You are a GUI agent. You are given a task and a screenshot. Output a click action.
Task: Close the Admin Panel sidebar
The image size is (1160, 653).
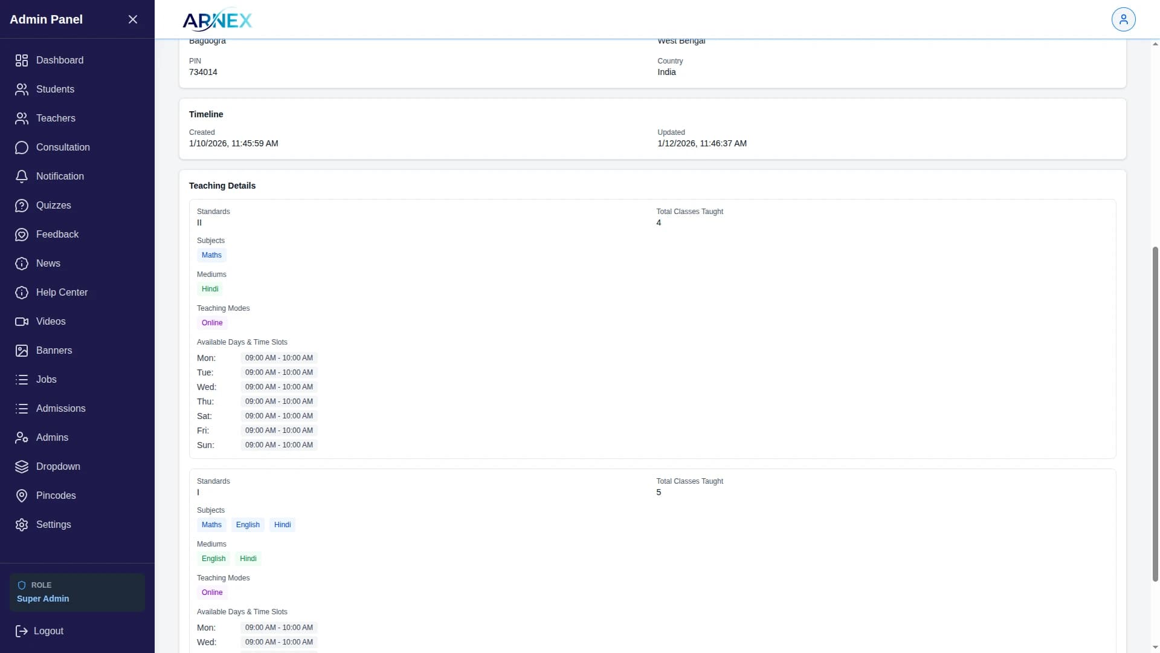[x=133, y=19]
